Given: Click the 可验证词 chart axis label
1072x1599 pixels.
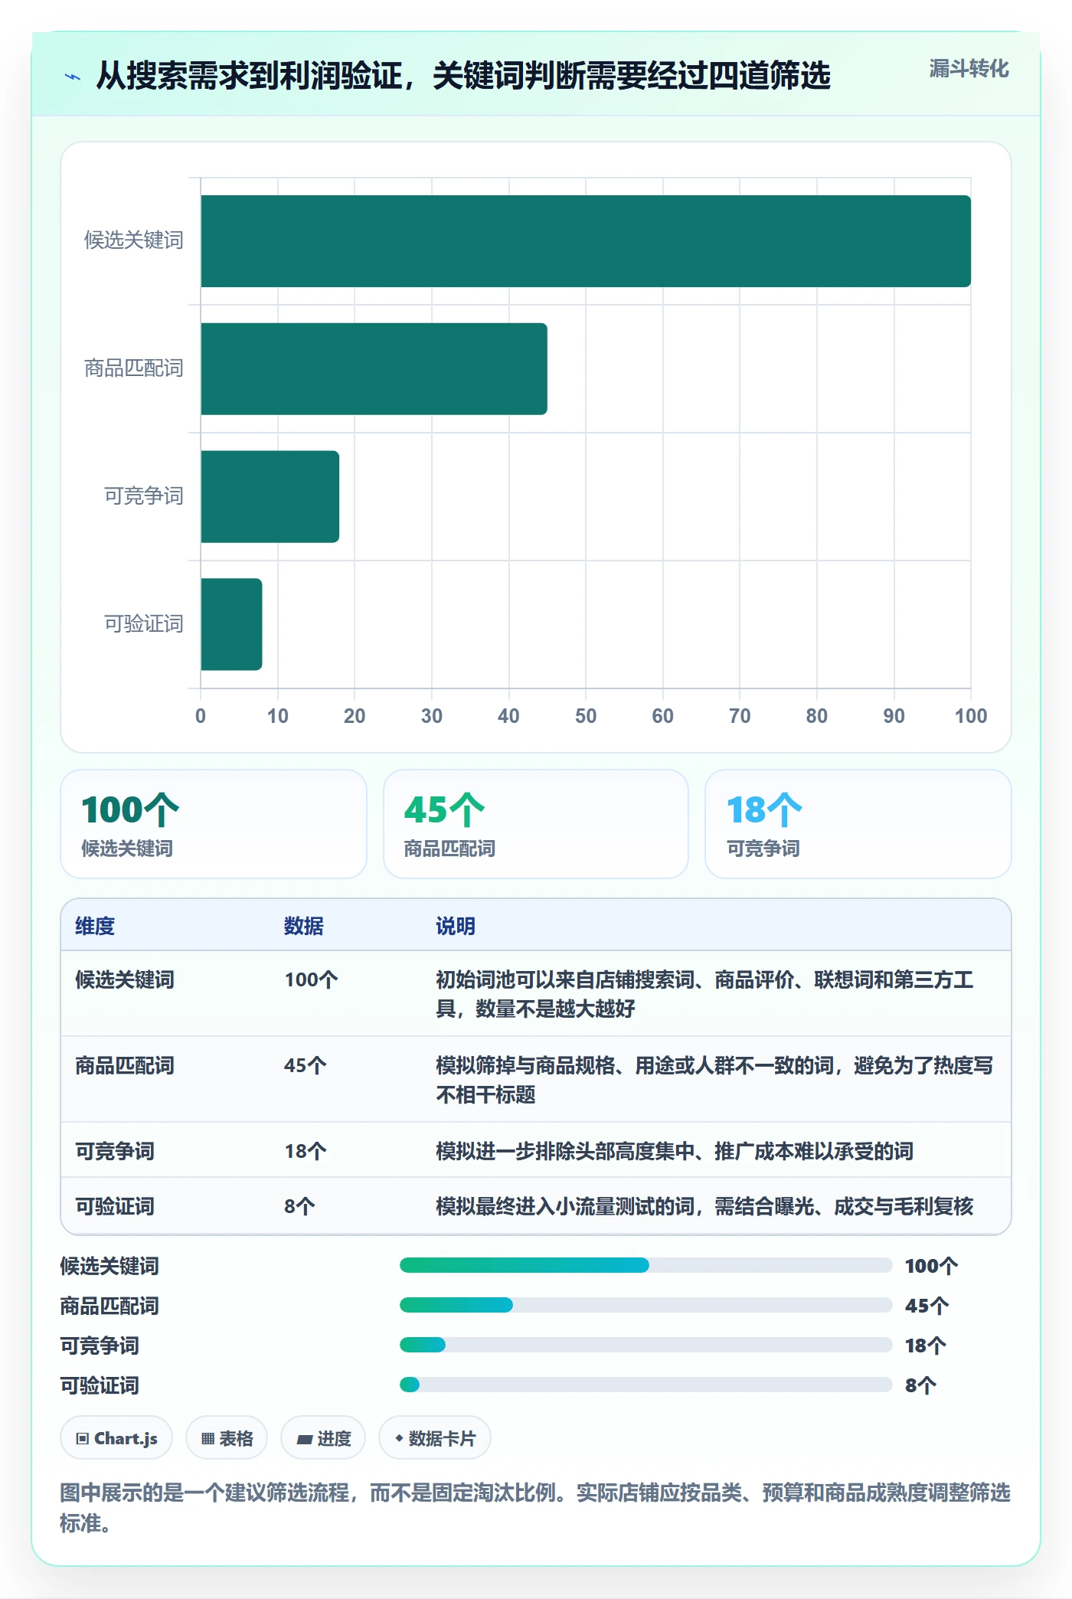Looking at the screenshot, I should tap(144, 624).
